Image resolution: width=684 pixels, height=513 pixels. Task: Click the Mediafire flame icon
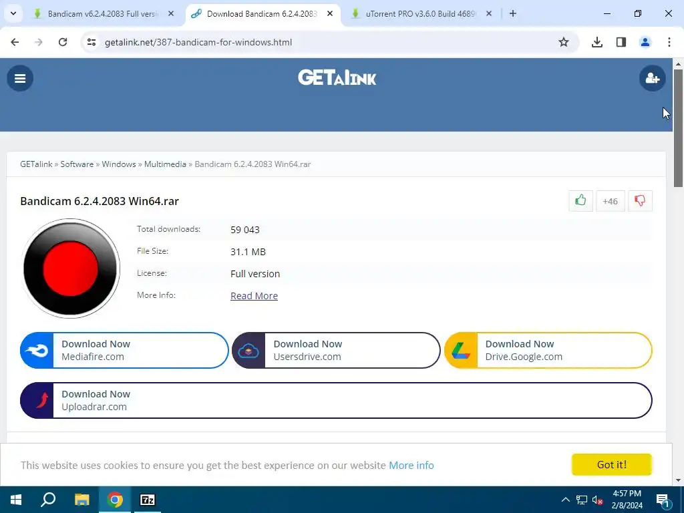[x=37, y=350]
